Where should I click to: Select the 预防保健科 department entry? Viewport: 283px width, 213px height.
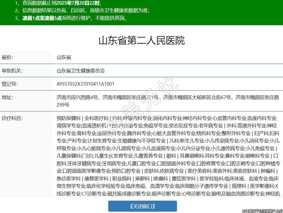(68, 118)
